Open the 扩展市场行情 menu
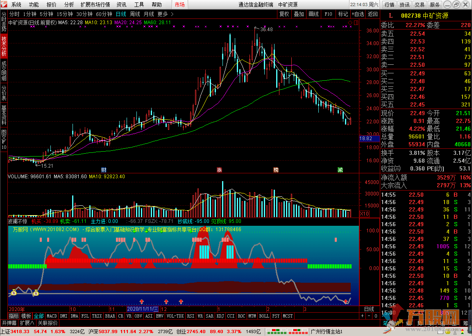 click(95, 5)
